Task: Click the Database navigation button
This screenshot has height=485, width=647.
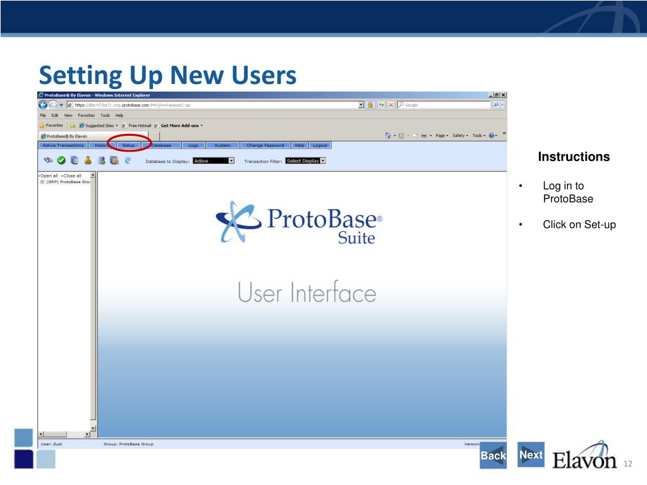Action: (x=161, y=146)
